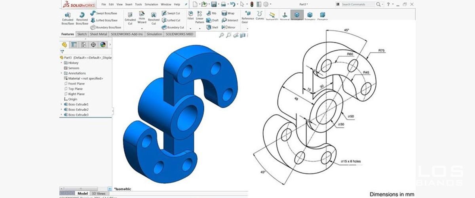Select the Extruded Boss/Base tool
The image size is (475, 198).
(x=68, y=18)
